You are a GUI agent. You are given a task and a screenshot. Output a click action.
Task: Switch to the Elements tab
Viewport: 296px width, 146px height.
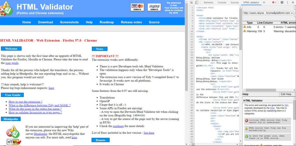click(x=208, y=3)
